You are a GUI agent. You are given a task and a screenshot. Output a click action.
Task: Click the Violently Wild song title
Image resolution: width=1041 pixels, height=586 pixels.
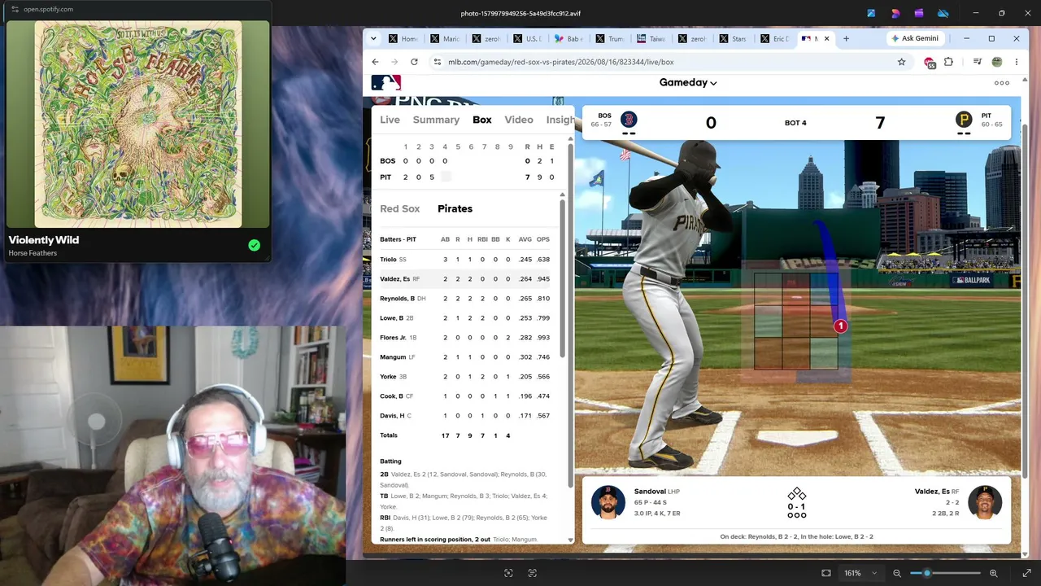pos(44,240)
